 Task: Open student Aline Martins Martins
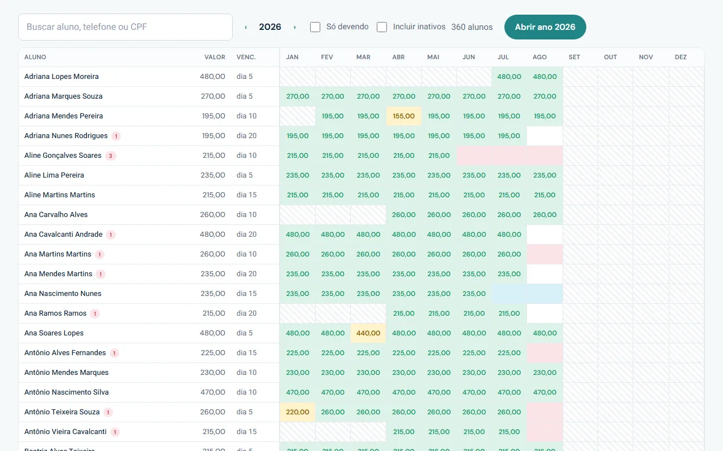[x=60, y=195]
